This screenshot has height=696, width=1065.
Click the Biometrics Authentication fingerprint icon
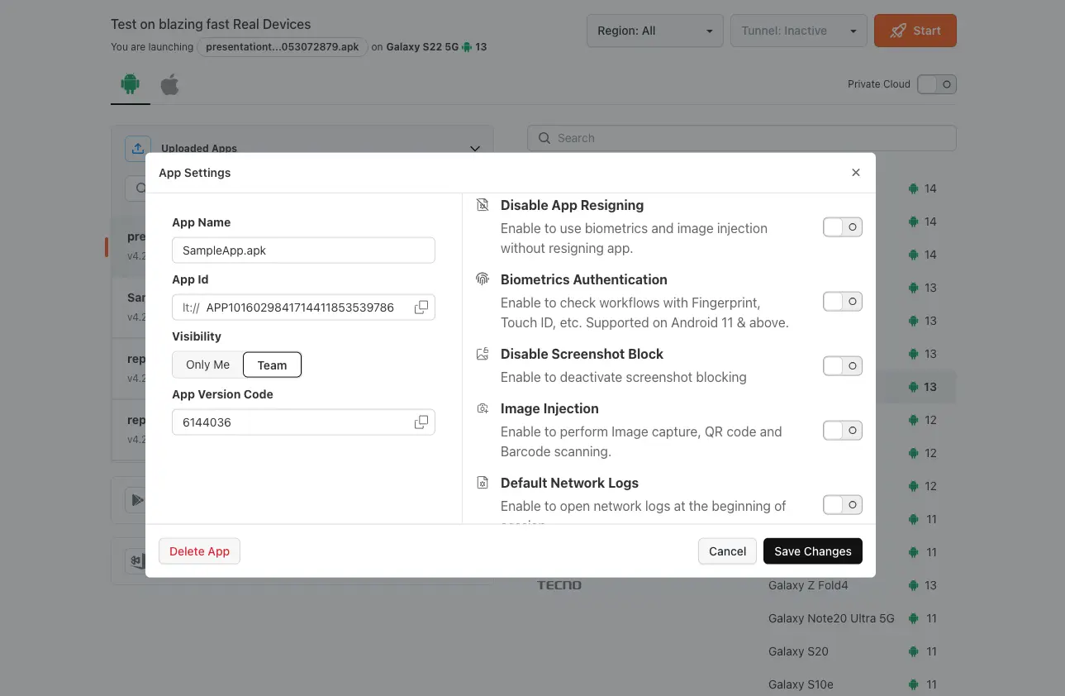483,279
